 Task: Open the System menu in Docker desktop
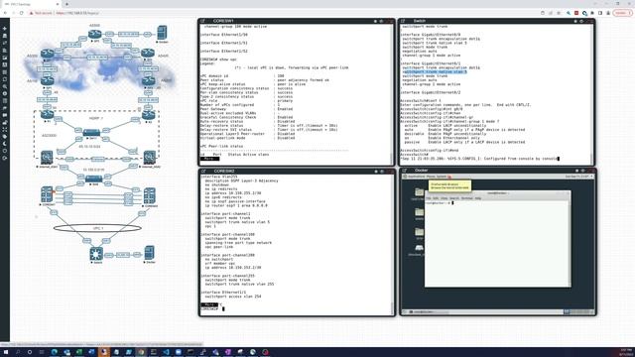coord(441,177)
